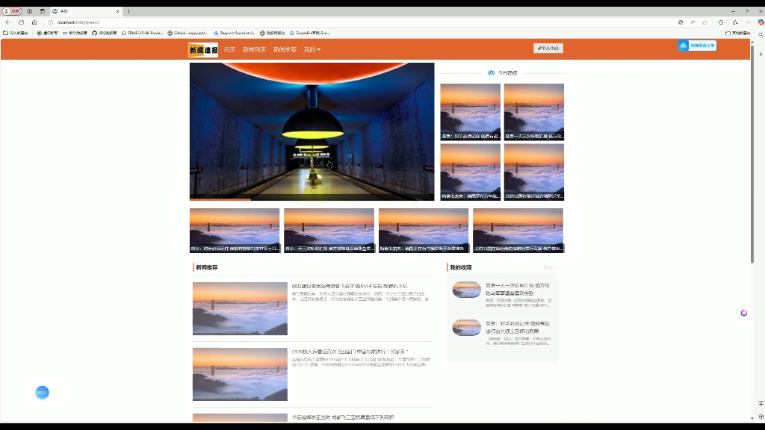Image resolution: width=765 pixels, height=430 pixels.
Task: Open a new tab with the plus button
Action: (x=128, y=11)
